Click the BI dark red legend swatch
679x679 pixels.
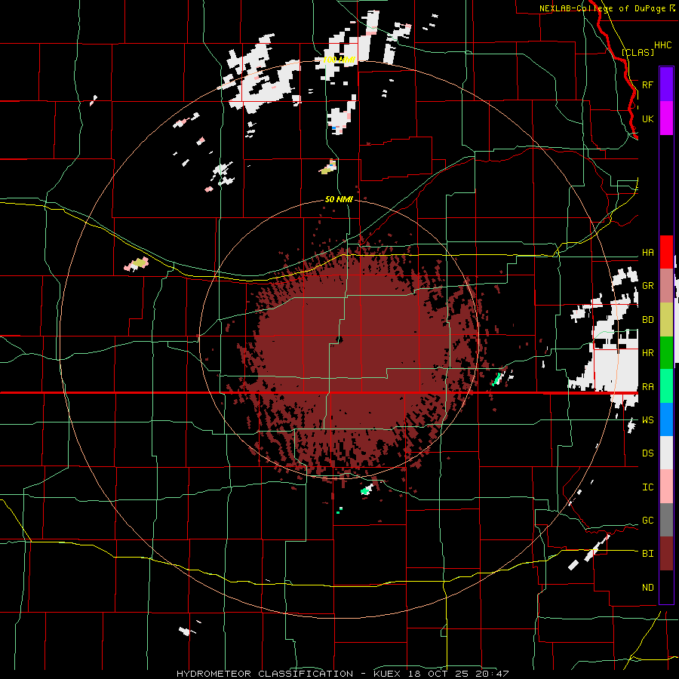666,554
